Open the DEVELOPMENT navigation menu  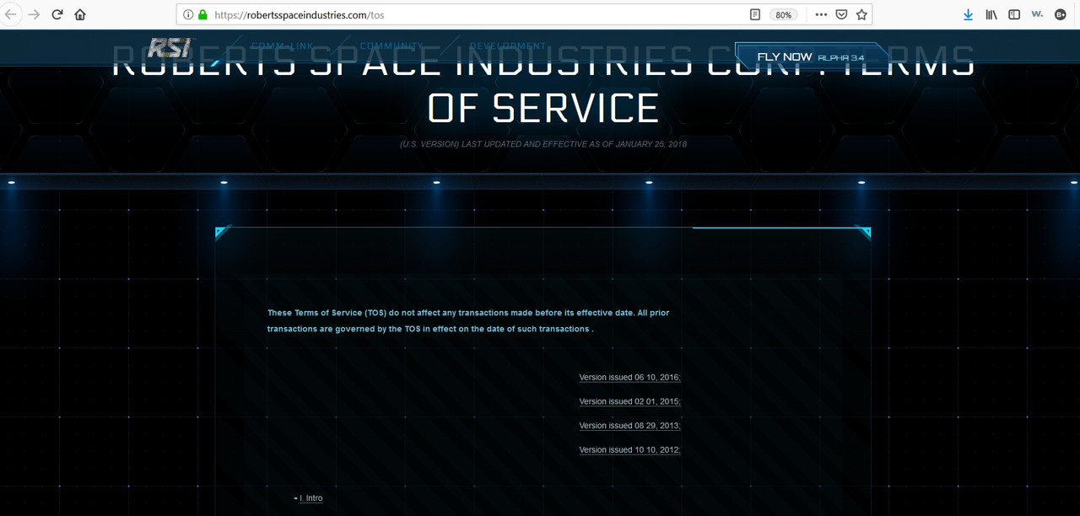(x=508, y=46)
